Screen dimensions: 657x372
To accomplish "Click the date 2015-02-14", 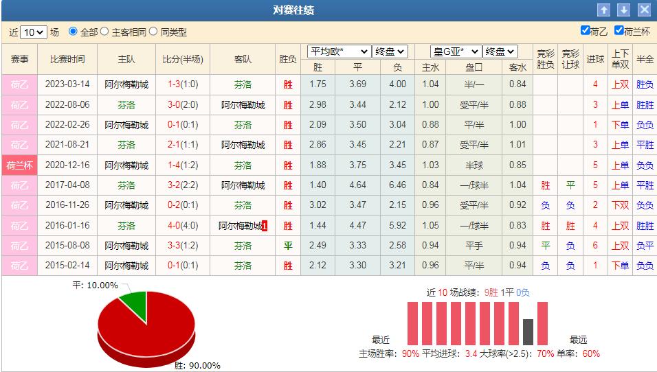I will coord(67,266).
